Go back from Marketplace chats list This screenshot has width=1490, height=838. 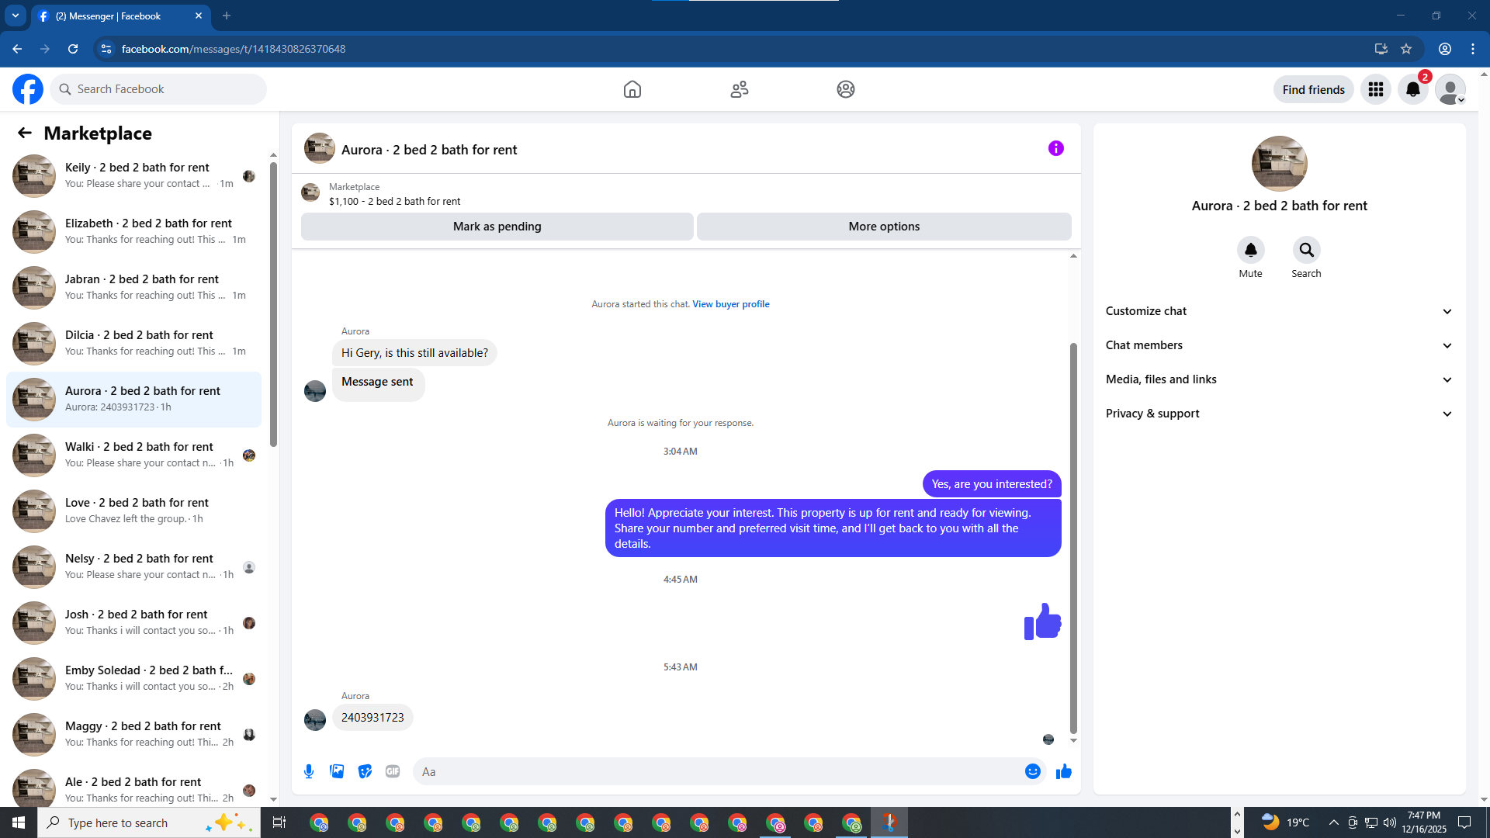[25, 133]
